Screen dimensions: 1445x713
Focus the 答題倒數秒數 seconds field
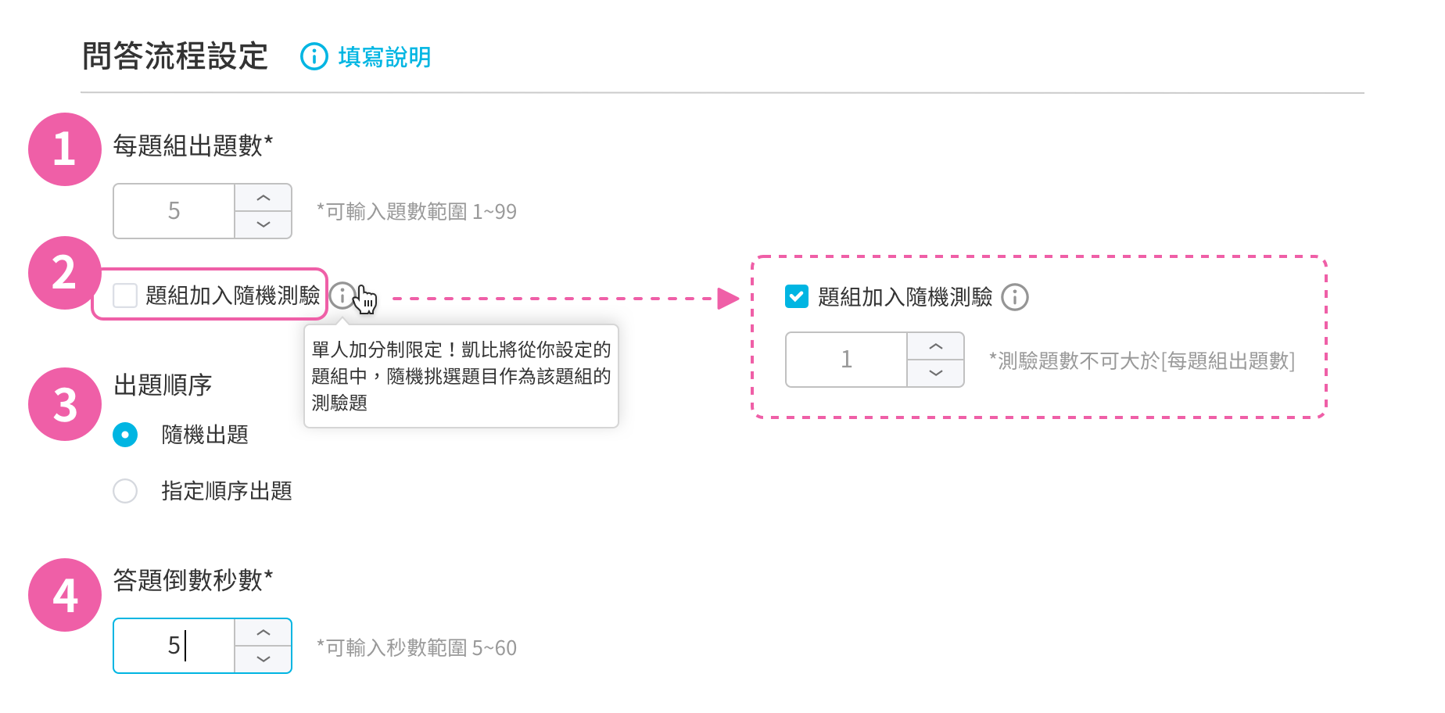[x=174, y=646]
